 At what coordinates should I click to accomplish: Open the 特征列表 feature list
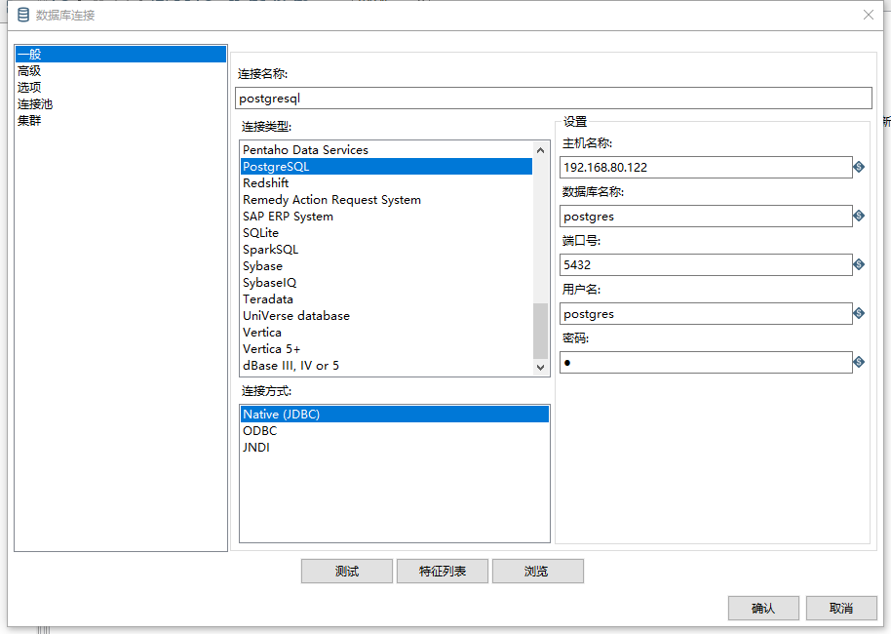443,571
